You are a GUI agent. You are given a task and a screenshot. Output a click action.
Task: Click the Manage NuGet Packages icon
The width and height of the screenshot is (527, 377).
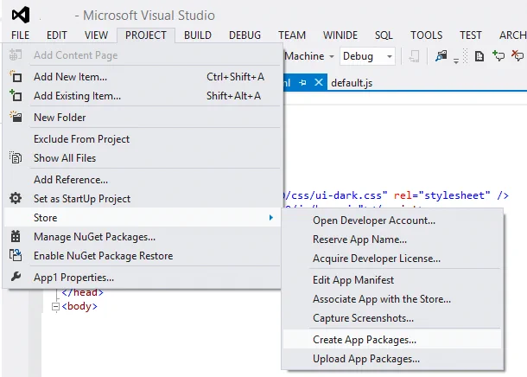(x=16, y=237)
